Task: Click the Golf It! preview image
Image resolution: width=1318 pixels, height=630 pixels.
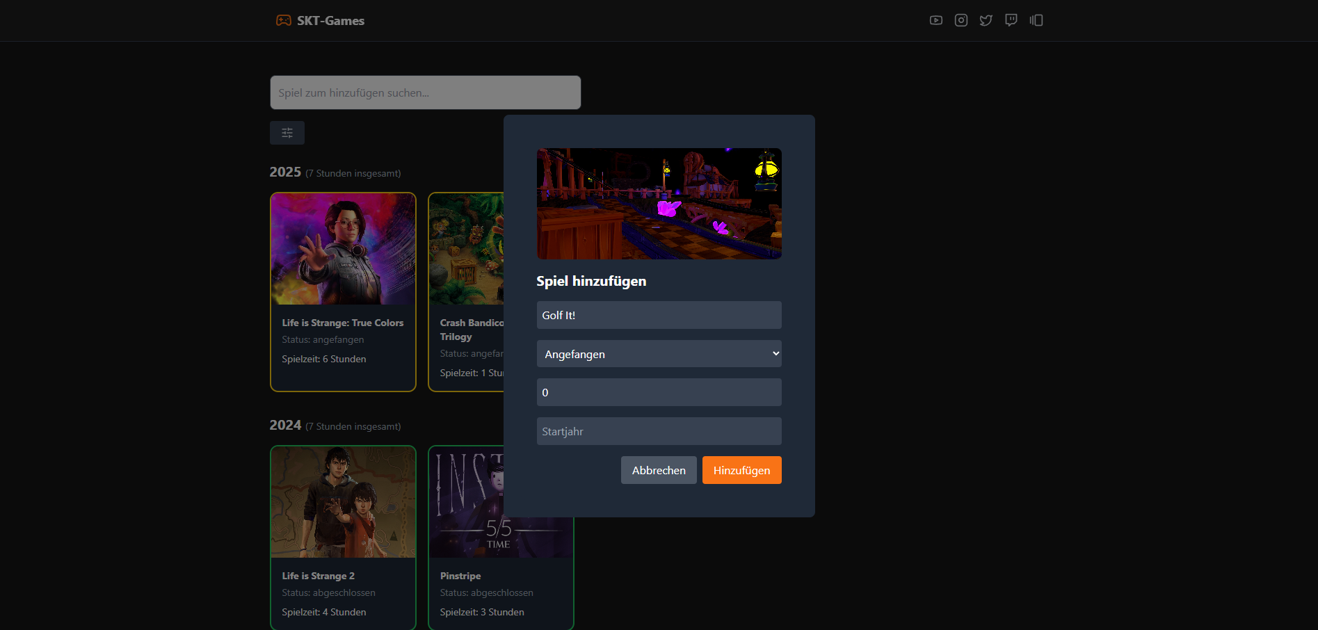Action: click(x=659, y=204)
